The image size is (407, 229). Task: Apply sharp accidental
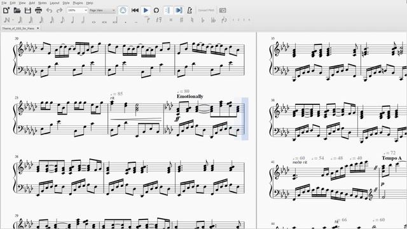tap(181, 20)
